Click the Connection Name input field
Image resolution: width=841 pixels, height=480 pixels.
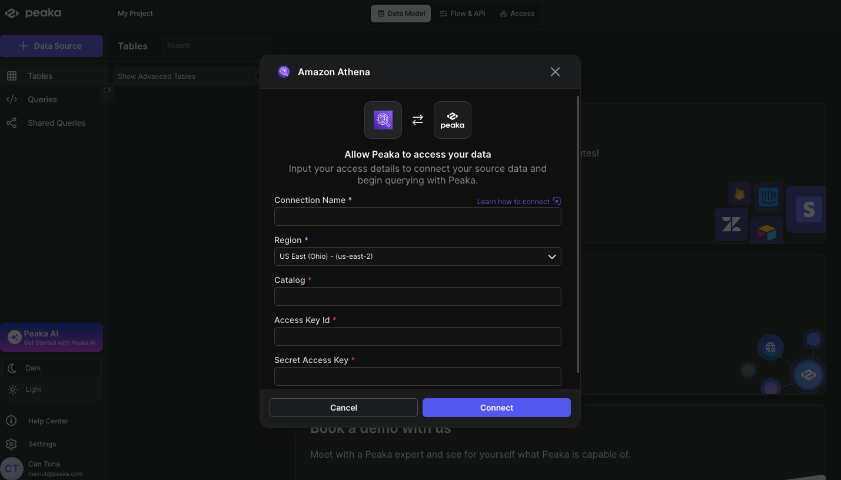click(x=417, y=216)
